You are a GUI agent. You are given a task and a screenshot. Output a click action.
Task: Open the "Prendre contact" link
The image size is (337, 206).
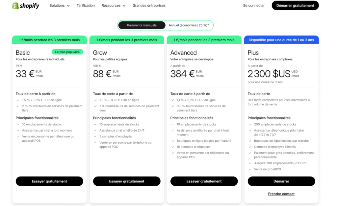point(281,194)
